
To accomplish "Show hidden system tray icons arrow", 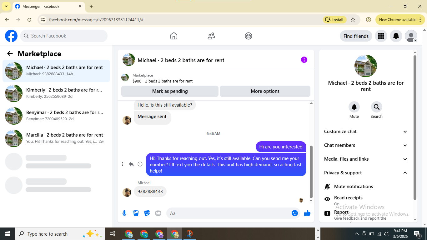I will [357, 234].
